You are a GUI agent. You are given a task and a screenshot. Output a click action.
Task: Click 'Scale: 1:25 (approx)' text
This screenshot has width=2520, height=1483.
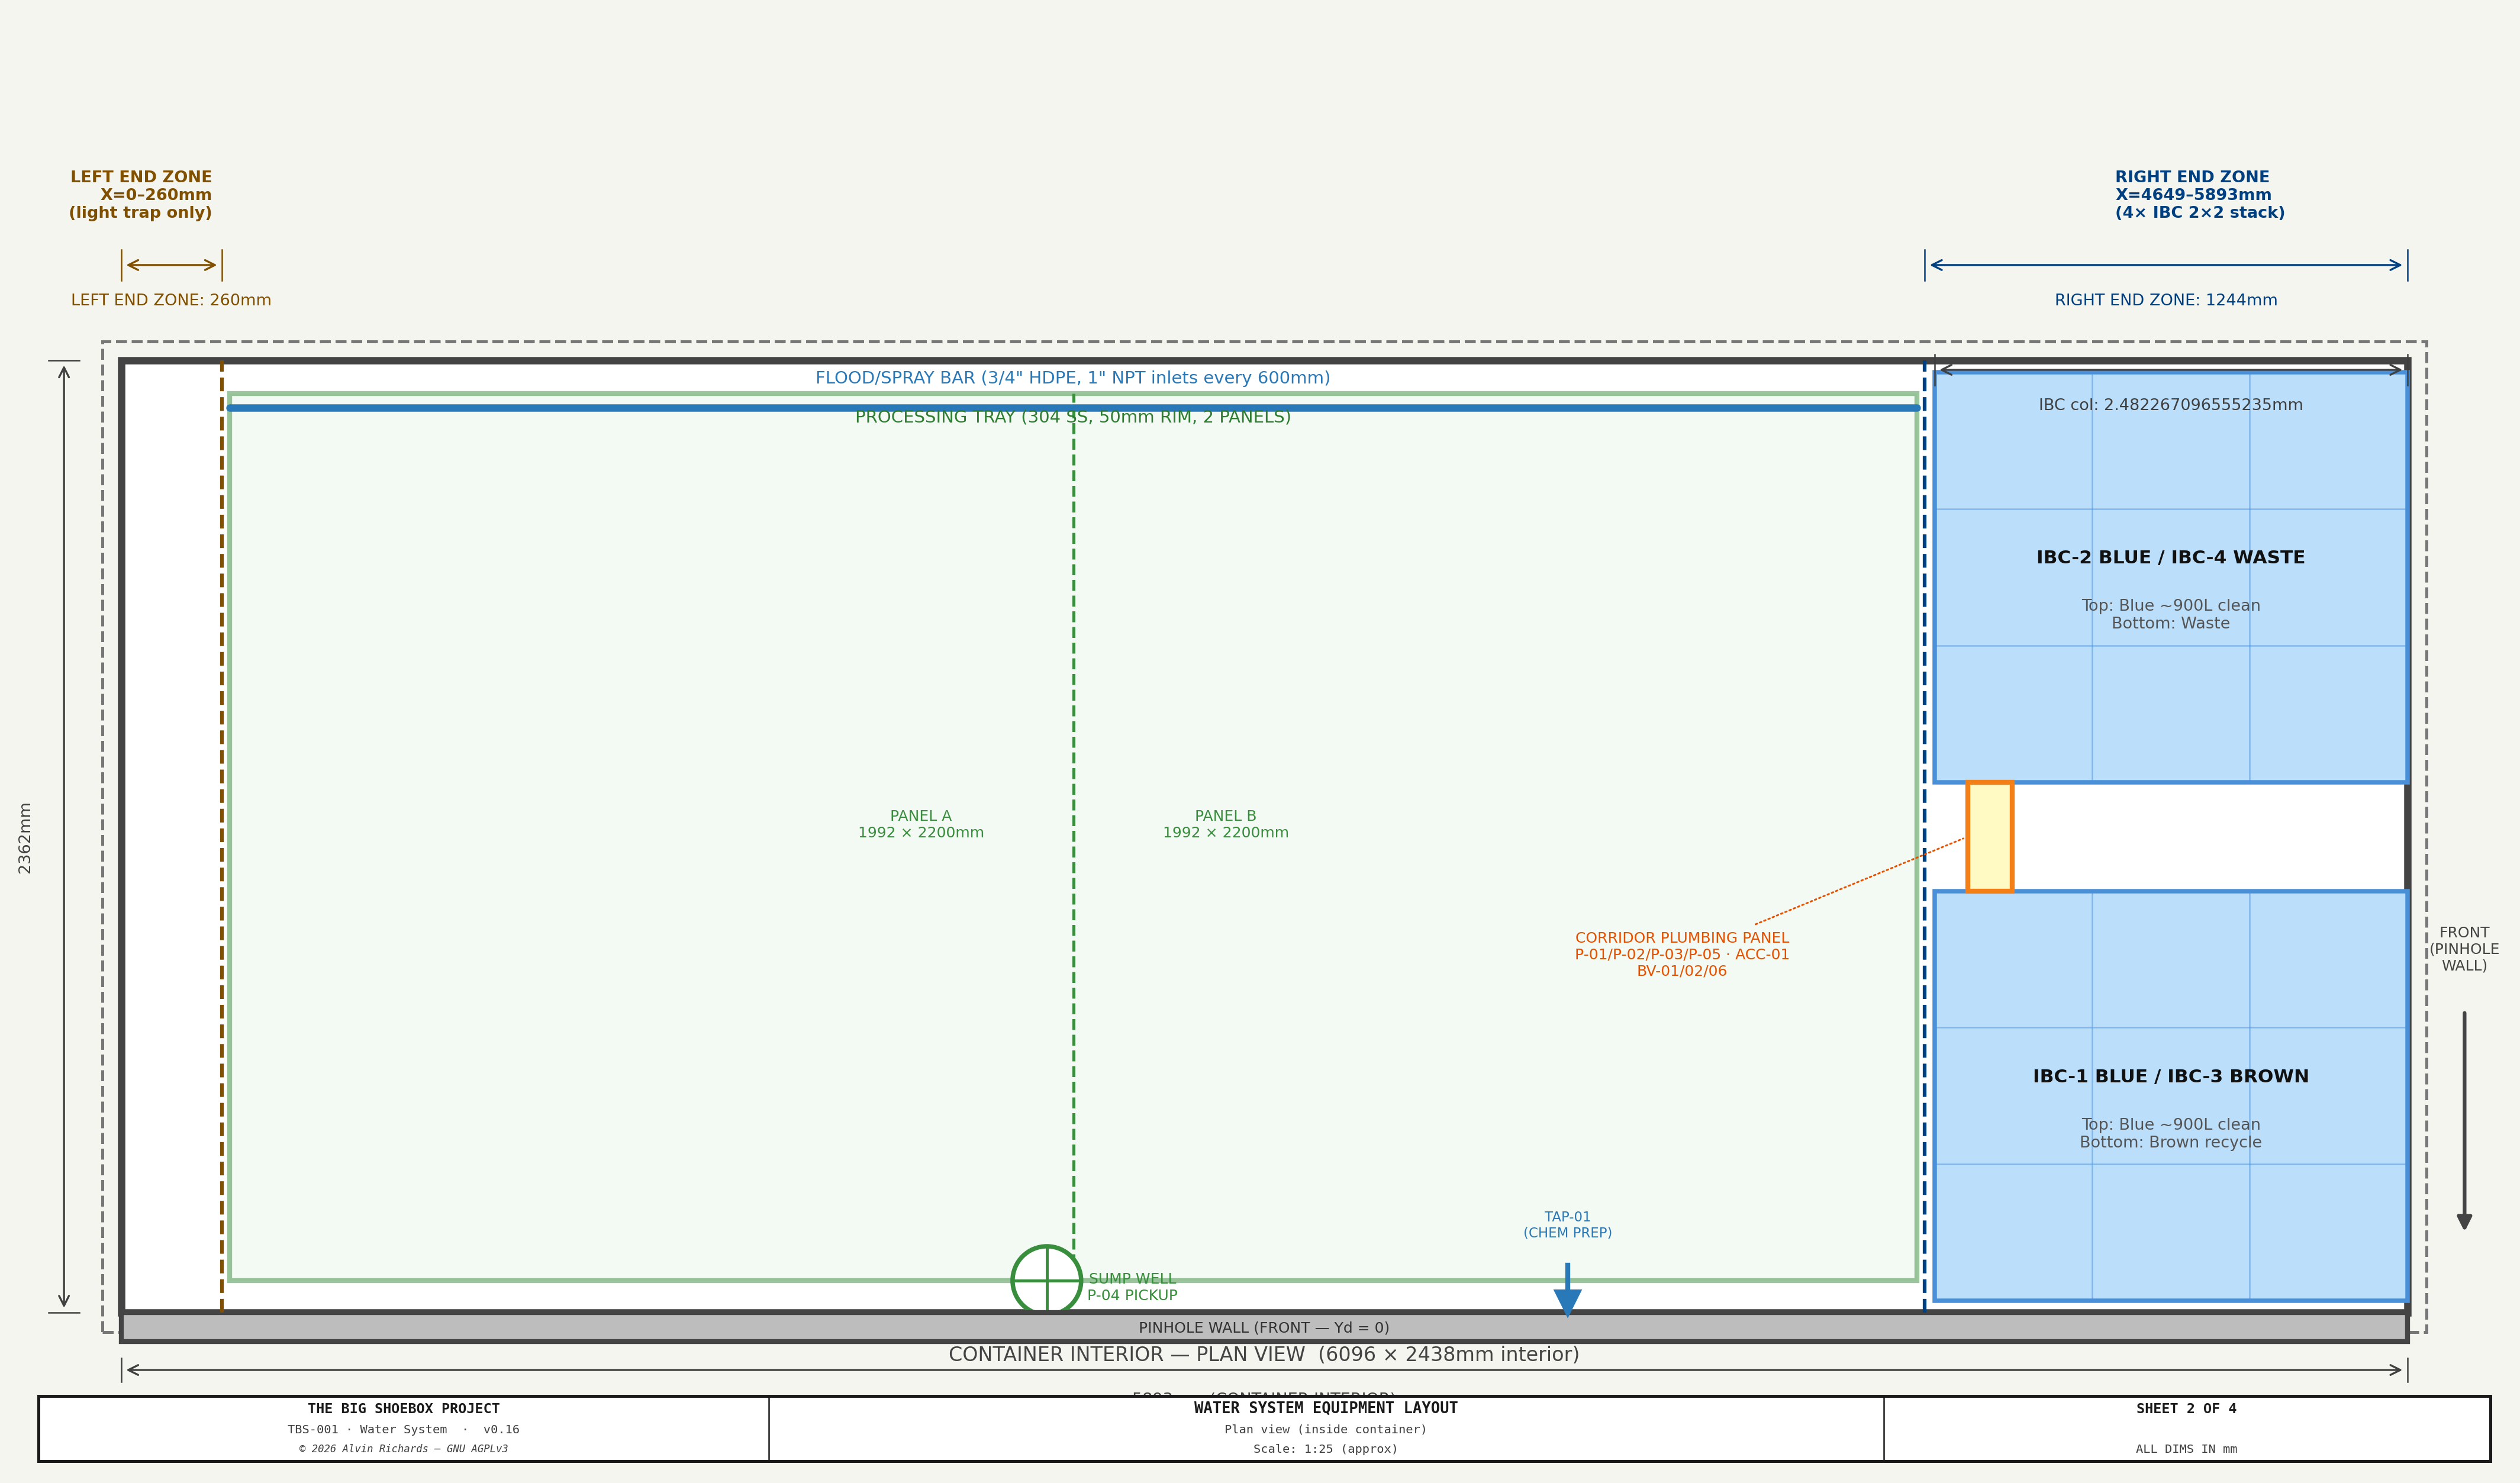(x=1325, y=1448)
